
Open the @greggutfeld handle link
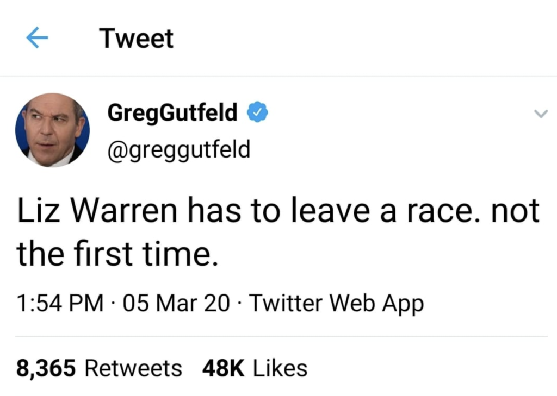click(178, 150)
